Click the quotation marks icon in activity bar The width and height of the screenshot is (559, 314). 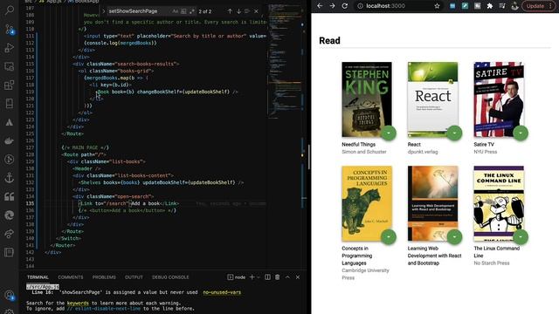(x=10, y=196)
